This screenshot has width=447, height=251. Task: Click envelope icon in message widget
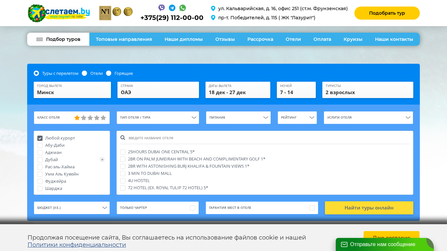[344, 244]
